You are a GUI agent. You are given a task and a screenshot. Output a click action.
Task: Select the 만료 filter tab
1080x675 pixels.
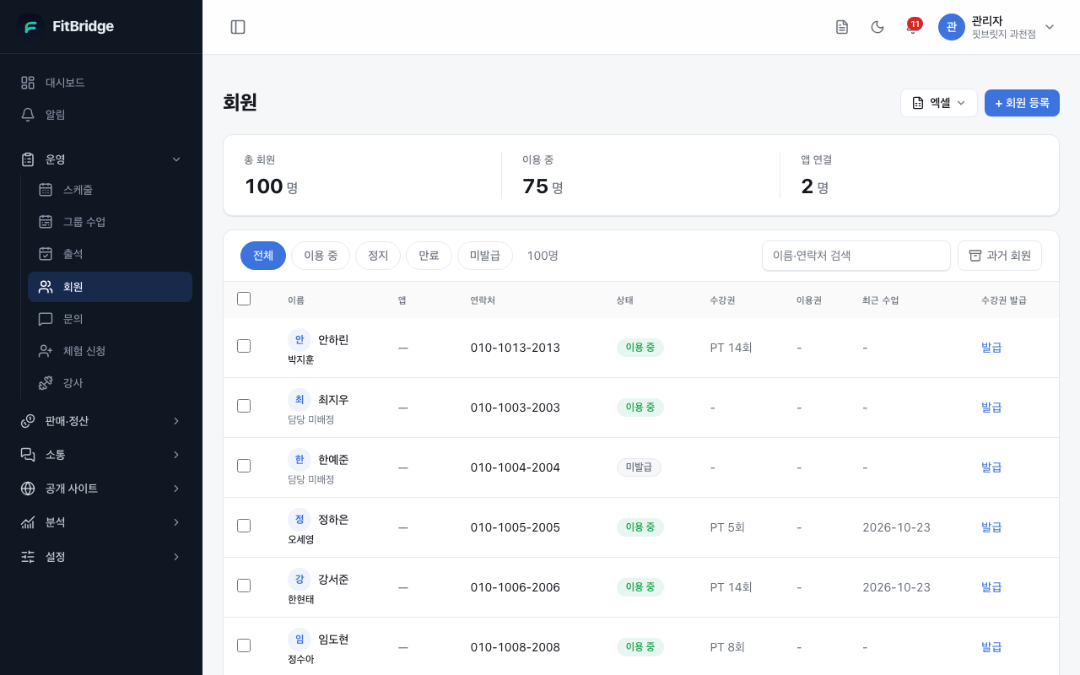(x=429, y=256)
